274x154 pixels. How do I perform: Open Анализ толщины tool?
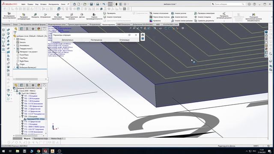[203, 17]
